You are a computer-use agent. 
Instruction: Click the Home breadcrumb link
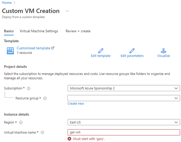(7, 2)
